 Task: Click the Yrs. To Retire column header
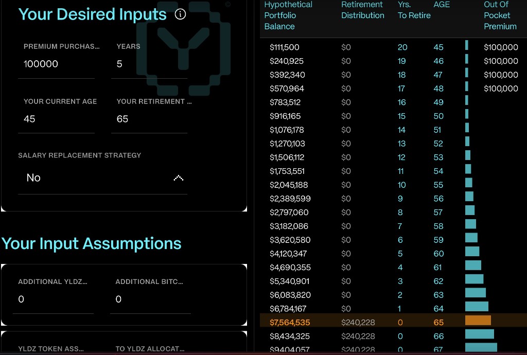pos(414,10)
